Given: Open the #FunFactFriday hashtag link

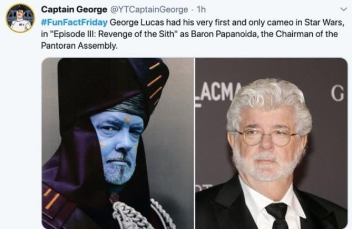Looking at the screenshot, I should tap(74, 23).
